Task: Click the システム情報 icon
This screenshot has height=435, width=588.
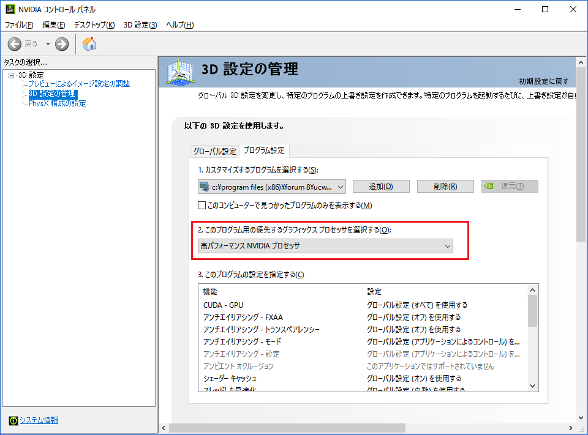Action: click(x=13, y=421)
